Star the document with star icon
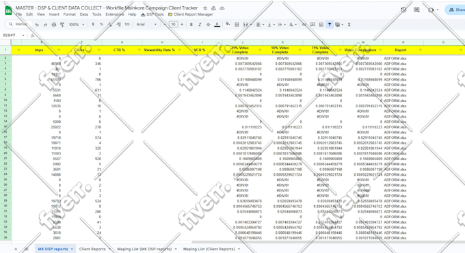Screen dimensions: 465x253 click(x=205, y=8)
